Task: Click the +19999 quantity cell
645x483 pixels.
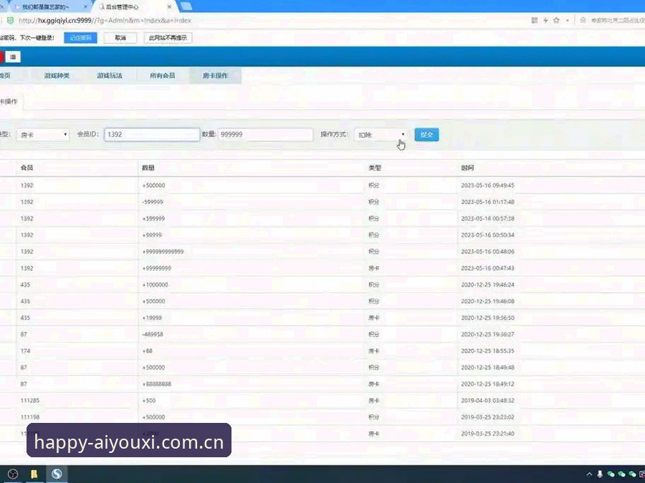Action: pos(152,318)
